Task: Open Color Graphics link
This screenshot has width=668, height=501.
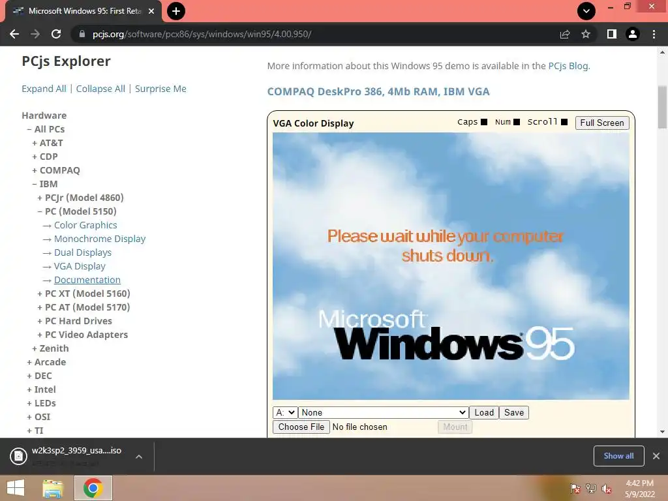Action: [x=85, y=225]
